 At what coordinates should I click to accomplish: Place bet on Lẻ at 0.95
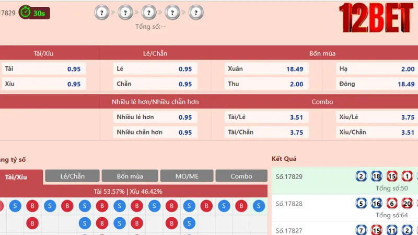point(155,69)
